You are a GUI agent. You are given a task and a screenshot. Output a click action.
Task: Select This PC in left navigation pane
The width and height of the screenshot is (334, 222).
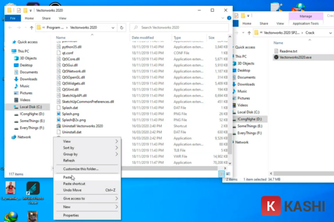tap(23, 51)
